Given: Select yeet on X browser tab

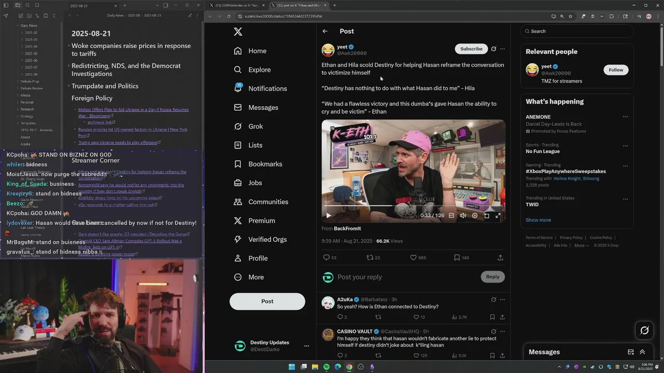Looking at the screenshot, I should 299,5.
